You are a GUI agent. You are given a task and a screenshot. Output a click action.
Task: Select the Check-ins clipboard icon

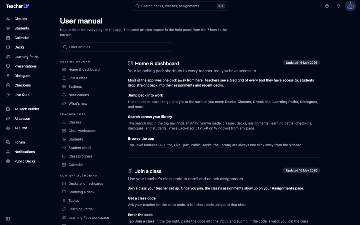pyautogui.click(x=8, y=85)
